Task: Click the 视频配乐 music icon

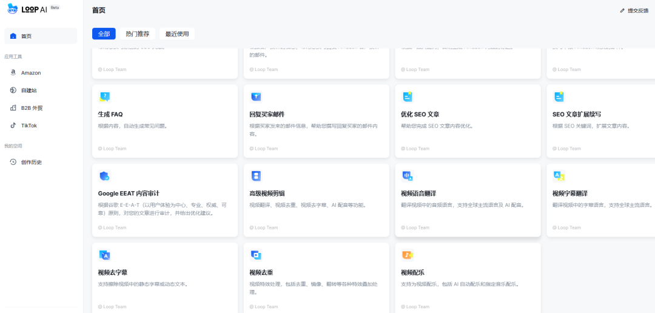Action: (408, 255)
